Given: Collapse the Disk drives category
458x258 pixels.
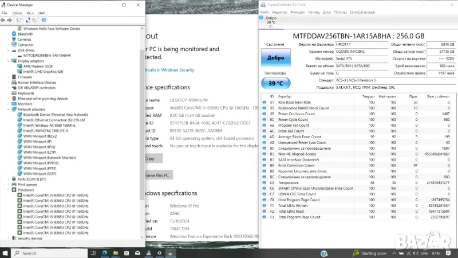Looking at the screenshot, I should pos(9,50).
